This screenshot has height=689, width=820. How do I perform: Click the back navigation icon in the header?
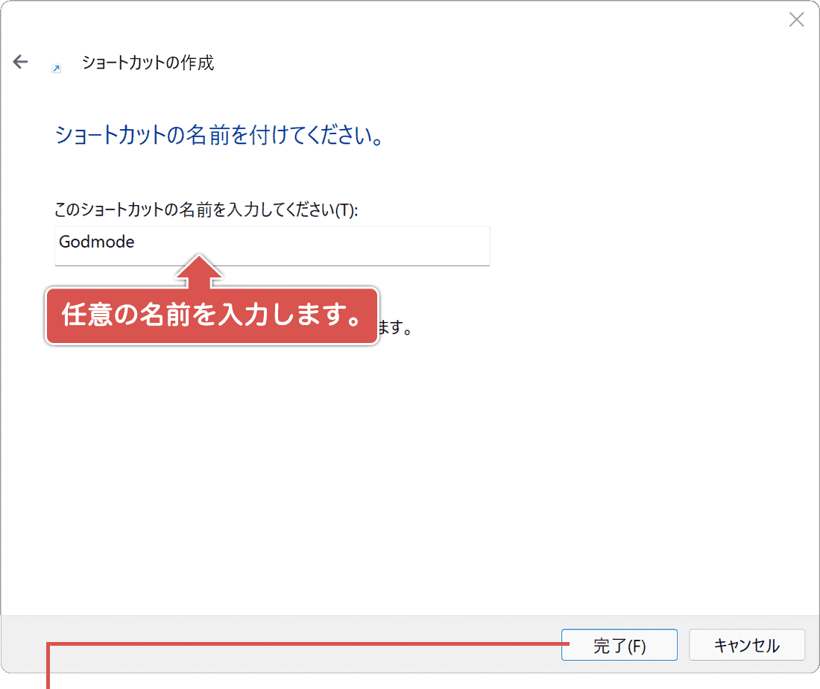(19, 61)
